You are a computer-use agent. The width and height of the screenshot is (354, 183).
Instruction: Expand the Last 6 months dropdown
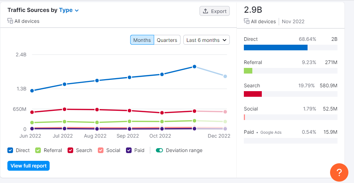pos(206,40)
